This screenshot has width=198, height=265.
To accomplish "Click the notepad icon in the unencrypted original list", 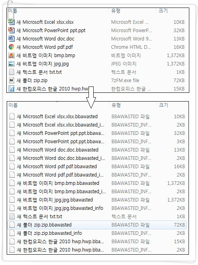I will point(11,72).
